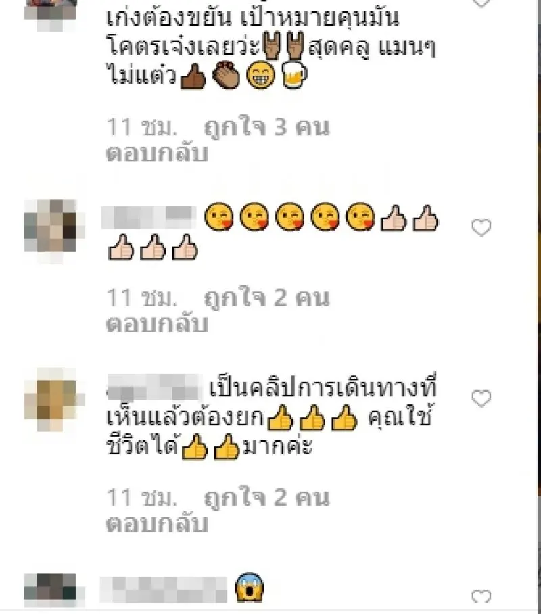View who liked the travel clip comment
Screen dimensions: 541x614
point(266,498)
